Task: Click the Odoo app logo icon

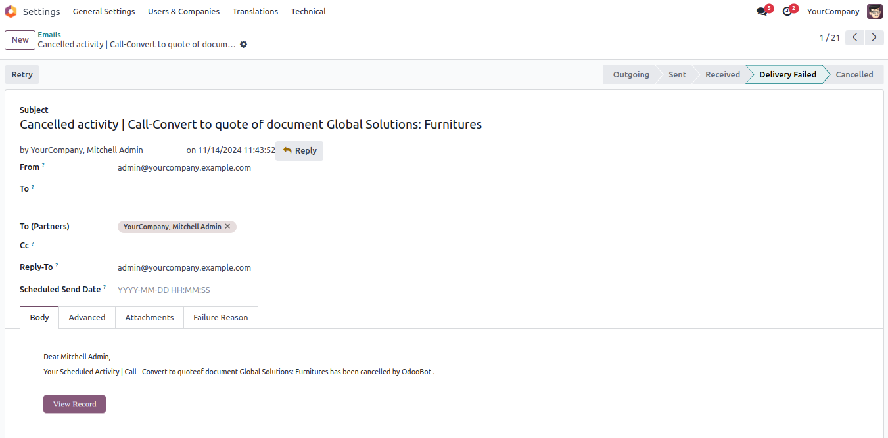Action: tap(11, 11)
